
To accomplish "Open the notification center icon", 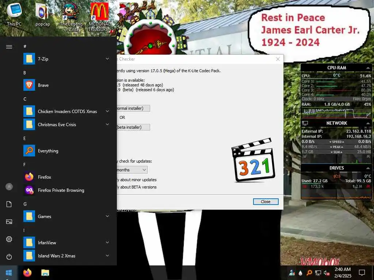I will click(362, 273).
